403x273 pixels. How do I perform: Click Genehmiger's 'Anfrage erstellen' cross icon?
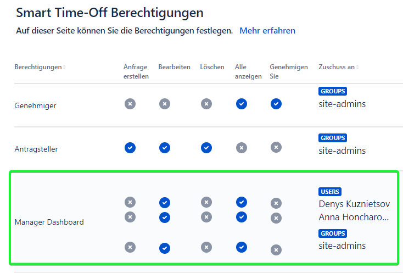click(130, 104)
